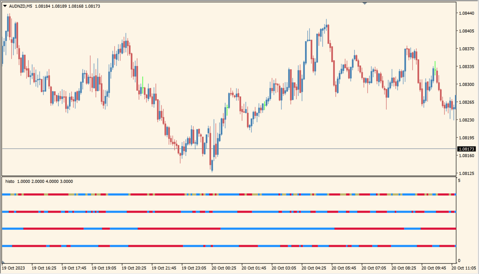Click the 1.08230 price axis label

(466, 120)
